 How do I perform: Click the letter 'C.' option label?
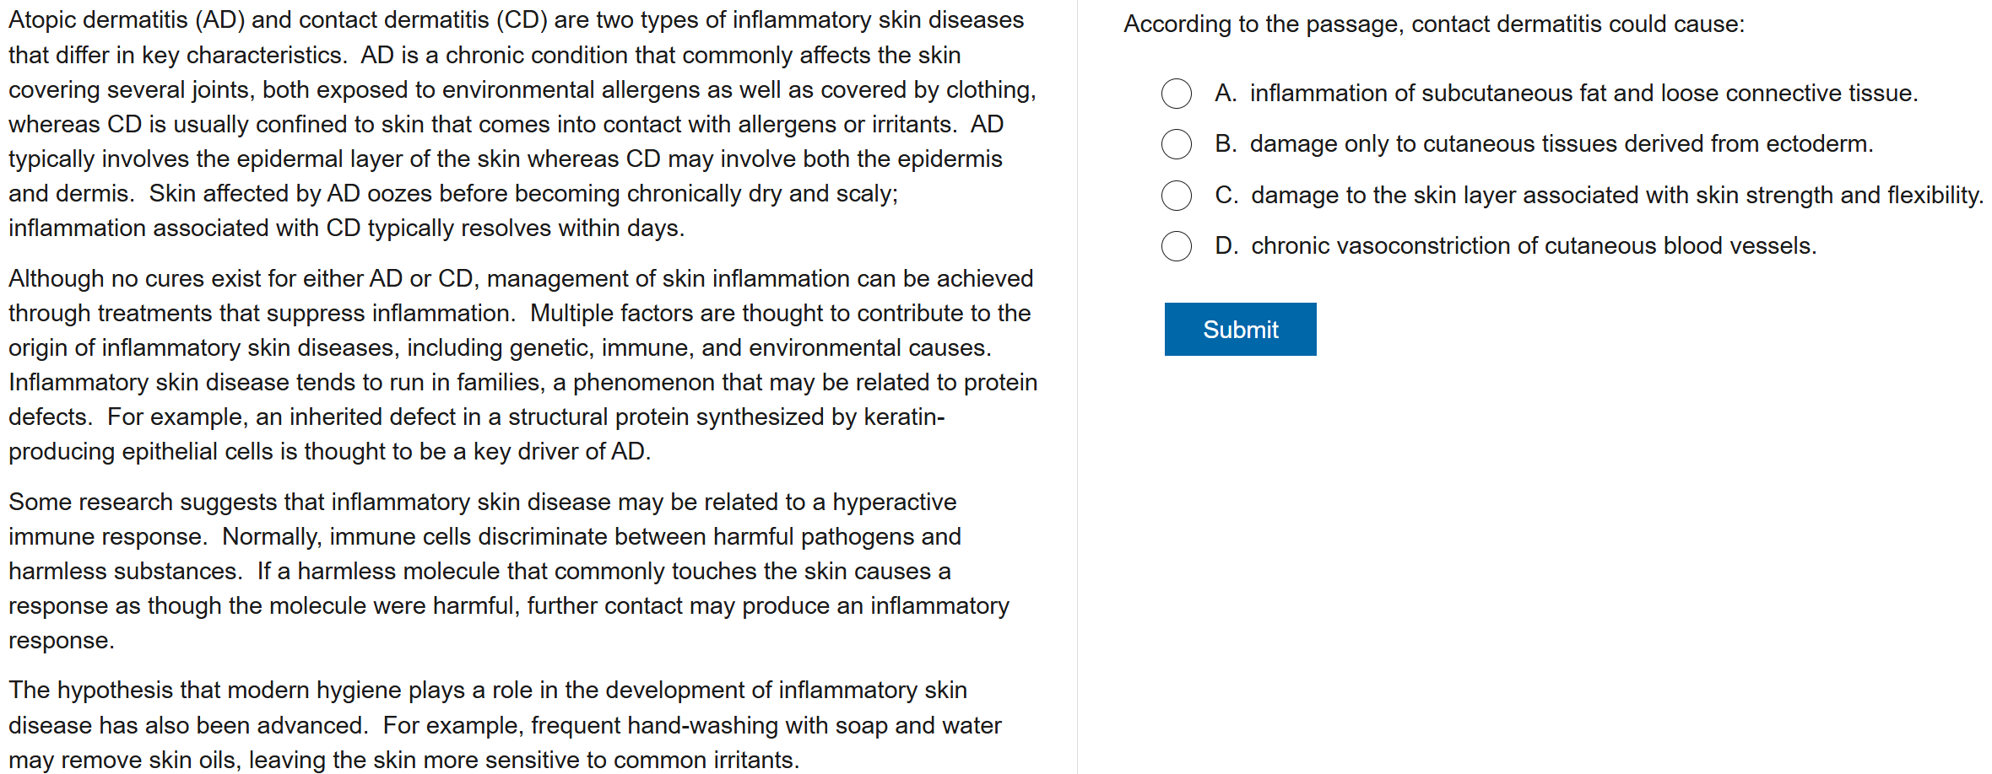pyautogui.click(x=1226, y=196)
